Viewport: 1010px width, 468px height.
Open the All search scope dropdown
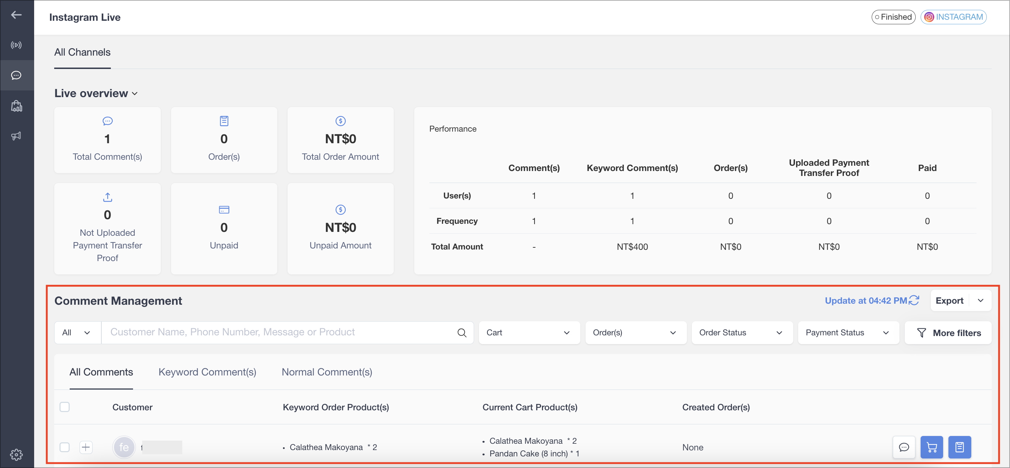[x=78, y=333]
